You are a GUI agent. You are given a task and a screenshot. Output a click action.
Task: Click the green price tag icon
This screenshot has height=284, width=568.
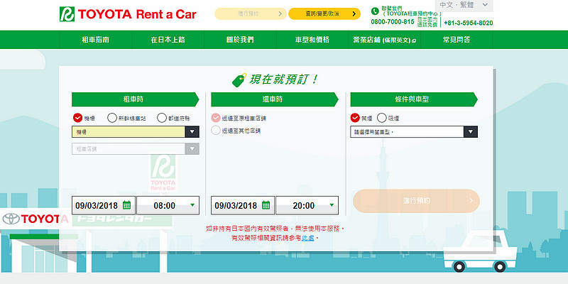point(239,80)
